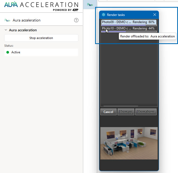Select the Photo10 render task row
Viewport: 178px width, 173px height.
[x=129, y=28]
